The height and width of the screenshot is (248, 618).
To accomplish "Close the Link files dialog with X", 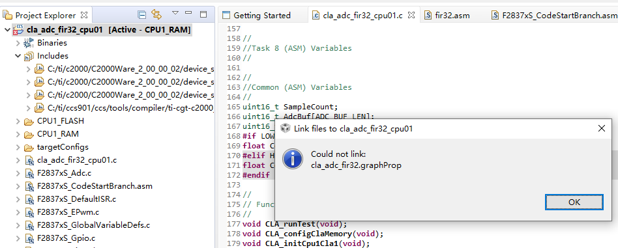I will (602, 128).
